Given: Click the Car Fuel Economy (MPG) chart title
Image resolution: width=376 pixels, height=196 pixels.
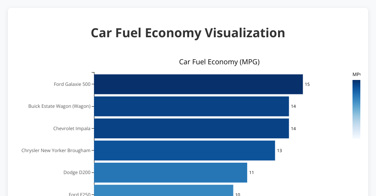Looking at the screenshot, I should 219,62.
